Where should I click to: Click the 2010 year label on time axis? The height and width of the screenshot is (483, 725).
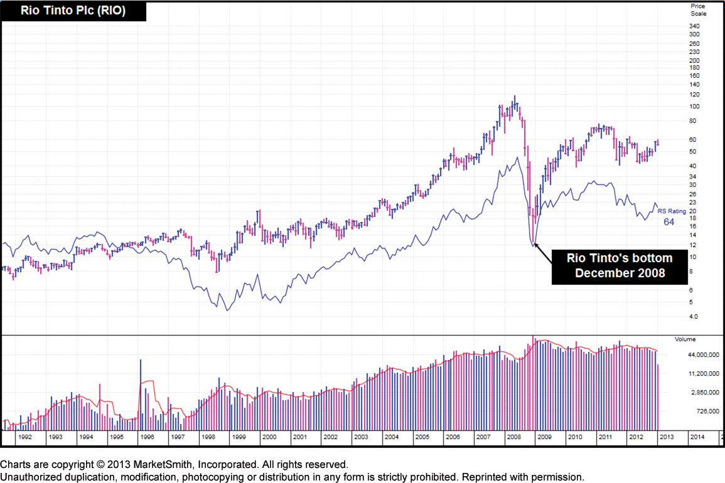click(575, 437)
